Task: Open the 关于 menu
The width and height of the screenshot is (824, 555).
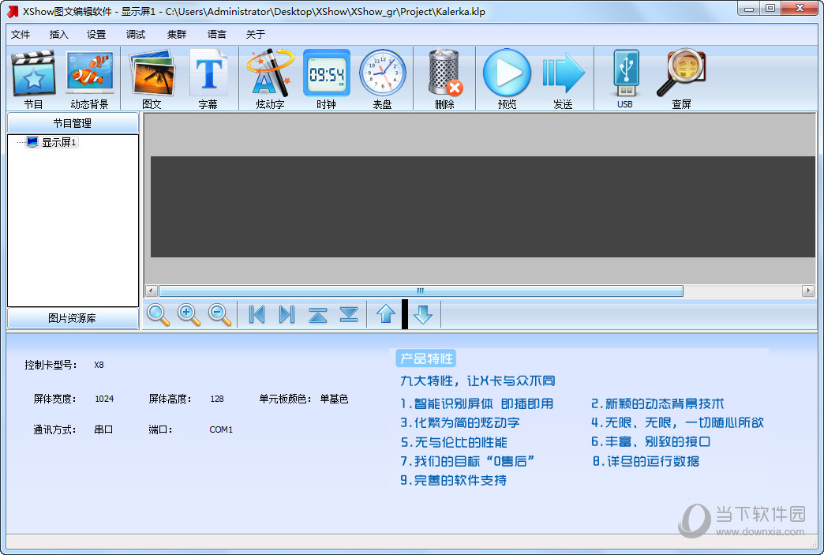Action: (256, 35)
